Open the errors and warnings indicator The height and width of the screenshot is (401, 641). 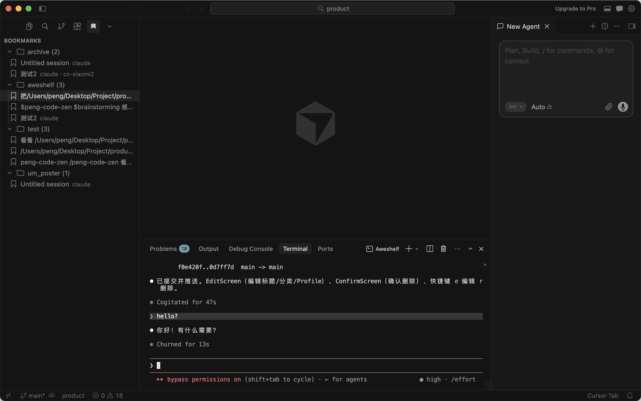tap(107, 395)
